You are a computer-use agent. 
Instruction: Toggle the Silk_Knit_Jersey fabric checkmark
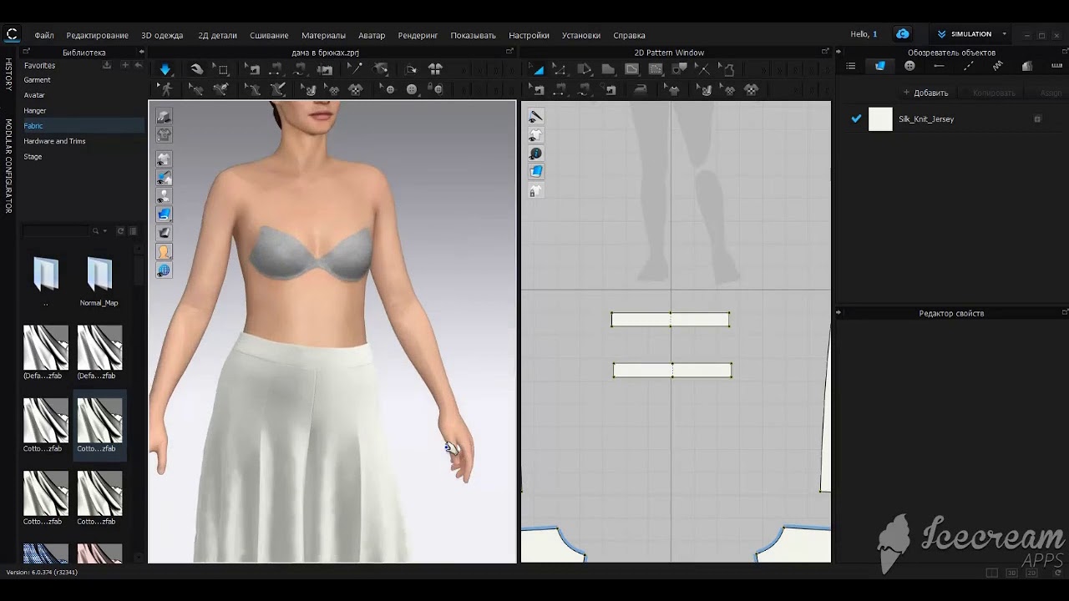click(856, 119)
